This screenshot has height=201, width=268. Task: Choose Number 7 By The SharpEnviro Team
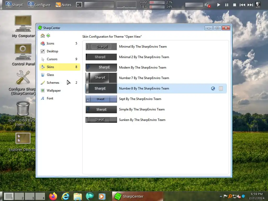pyautogui.click(x=156, y=78)
